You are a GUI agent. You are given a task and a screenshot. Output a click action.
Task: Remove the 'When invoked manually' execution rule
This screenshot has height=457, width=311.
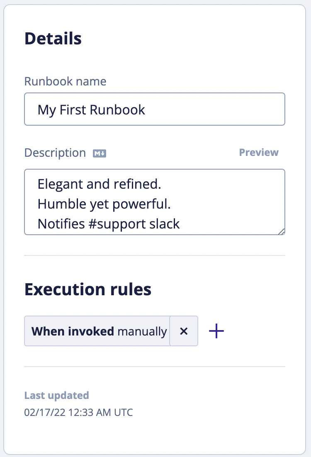pos(184,331)
